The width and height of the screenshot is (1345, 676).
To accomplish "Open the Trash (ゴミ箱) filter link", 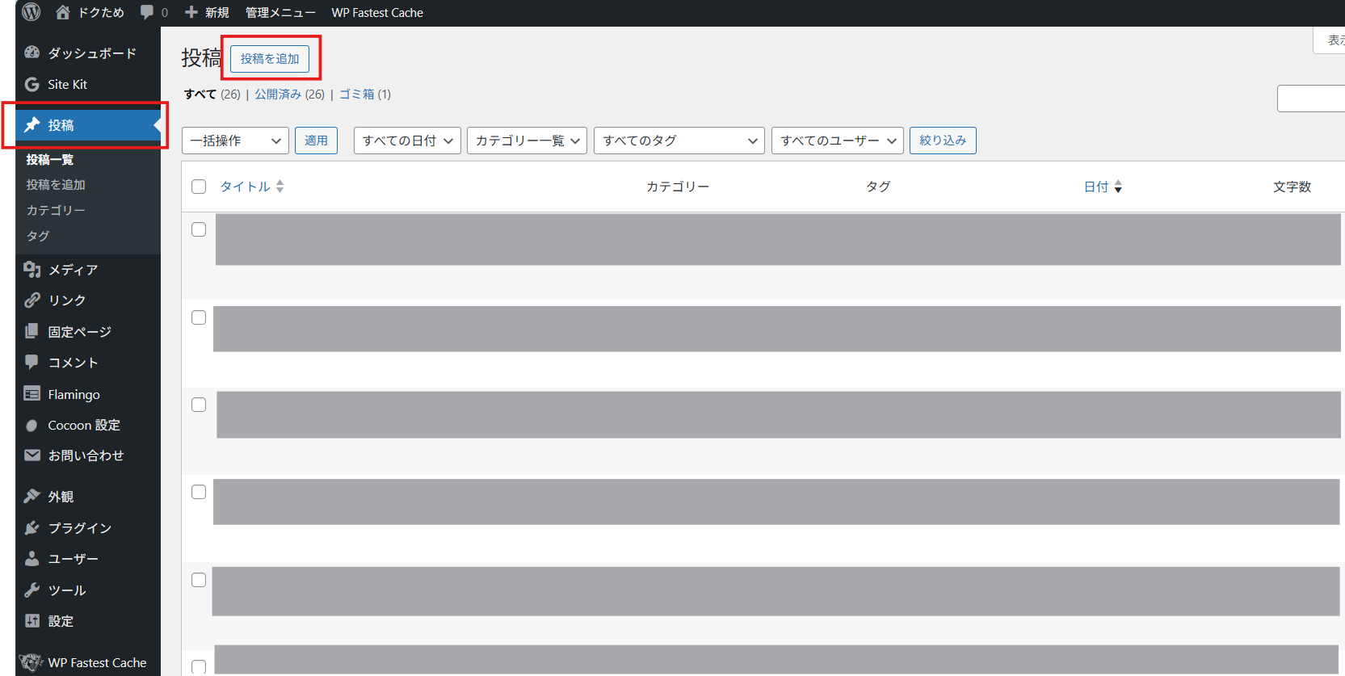I will [356, 94].
